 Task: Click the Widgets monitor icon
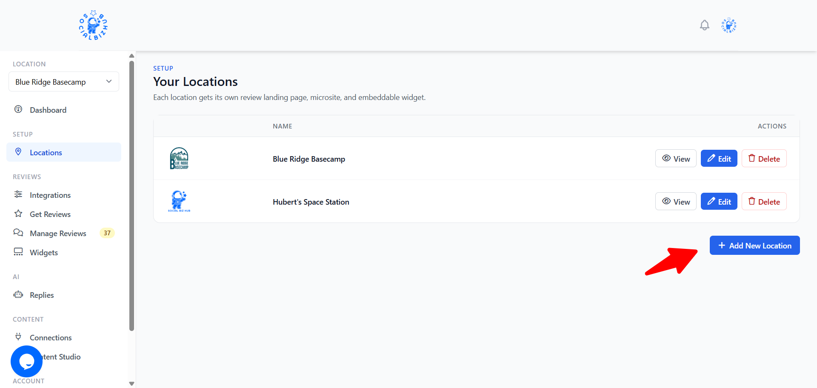pos(18,252)
